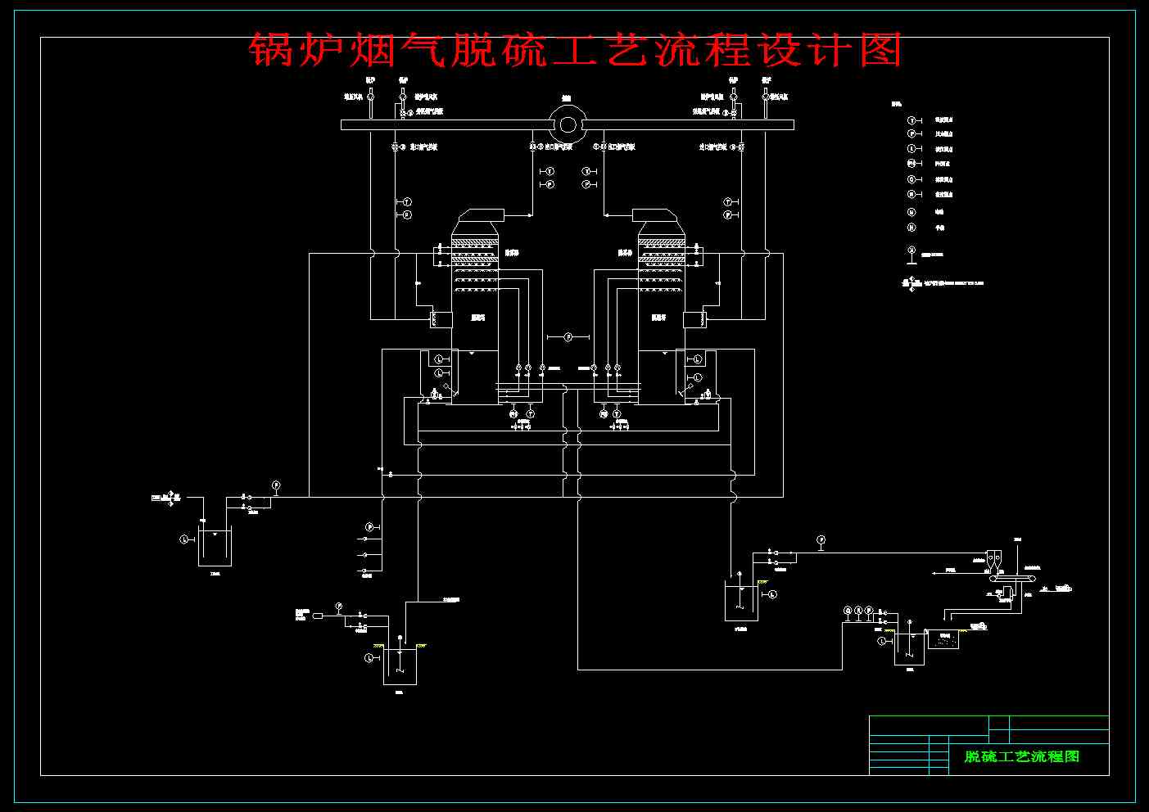Click the L instrument symbol in the legend
This screenshot has width=1149, height=812.
click(911, 149)
